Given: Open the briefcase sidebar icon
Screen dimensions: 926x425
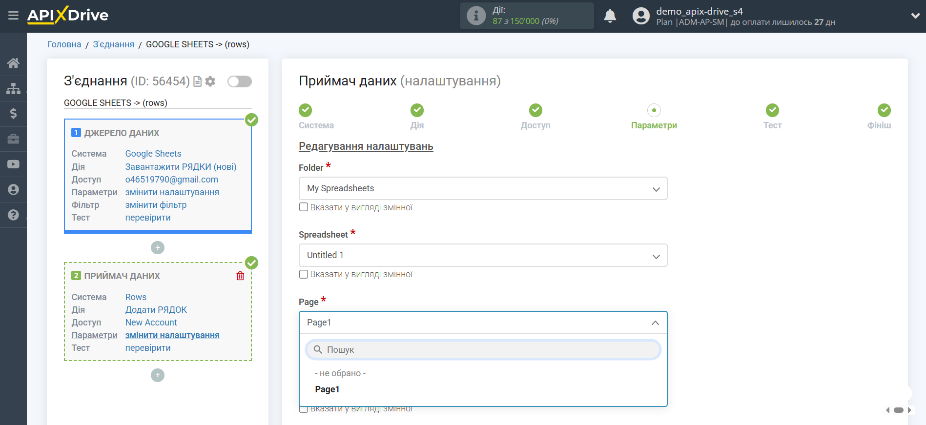Looking at the screenshot, I should [13, 139].
